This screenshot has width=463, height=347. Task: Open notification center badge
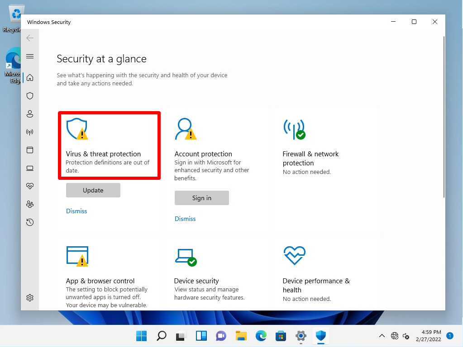[x=450, y=336]
